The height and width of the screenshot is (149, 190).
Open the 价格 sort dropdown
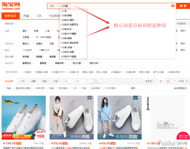pyautogui.click(x=57, y=81)
